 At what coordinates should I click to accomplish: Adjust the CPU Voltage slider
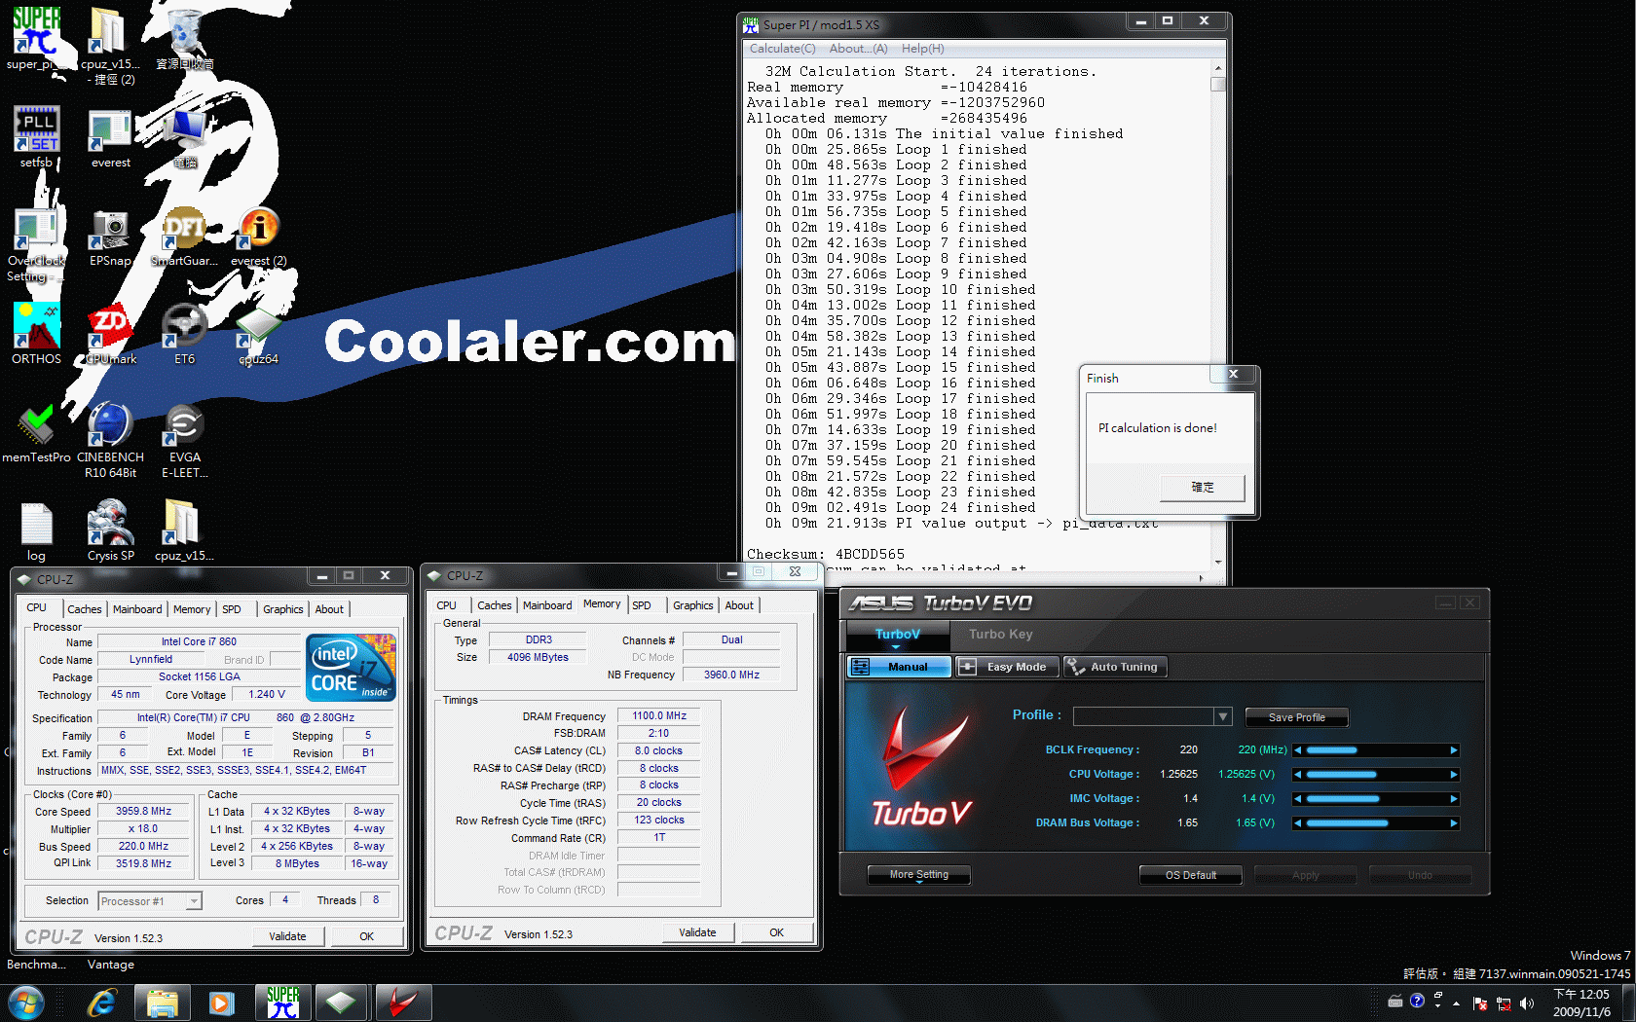(x=1375, y=775)
